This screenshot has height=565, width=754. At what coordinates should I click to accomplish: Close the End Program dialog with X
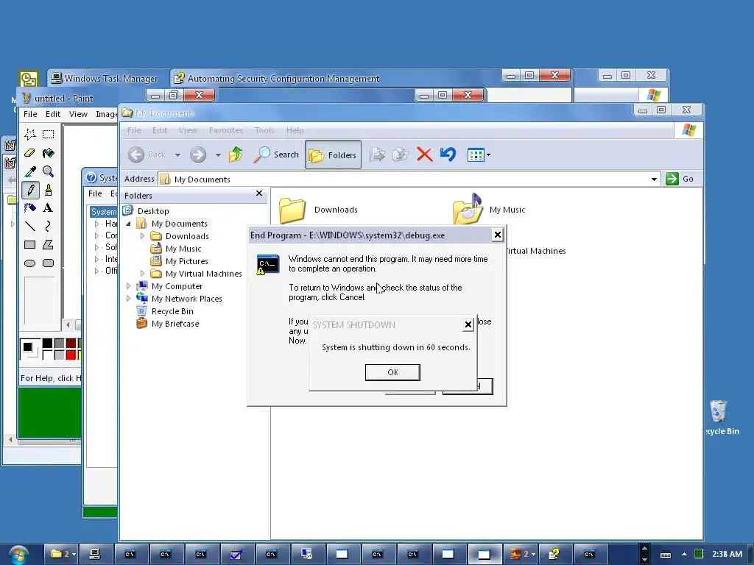(497, 235)
